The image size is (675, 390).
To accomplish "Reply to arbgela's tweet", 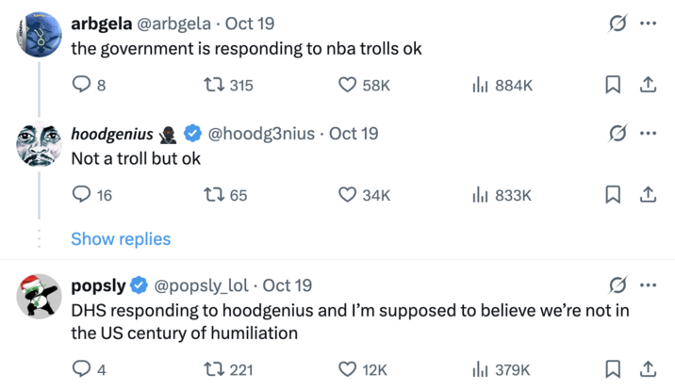I will coord(81,86).
